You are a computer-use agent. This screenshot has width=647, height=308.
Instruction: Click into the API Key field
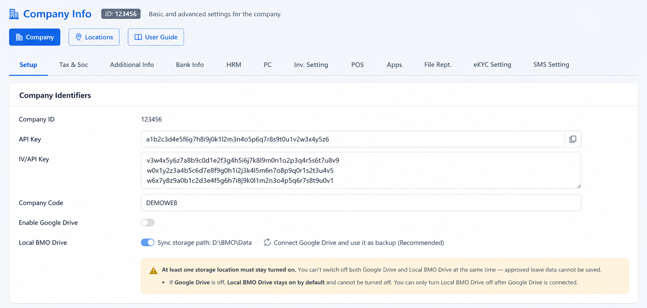[x=353, y=139]
